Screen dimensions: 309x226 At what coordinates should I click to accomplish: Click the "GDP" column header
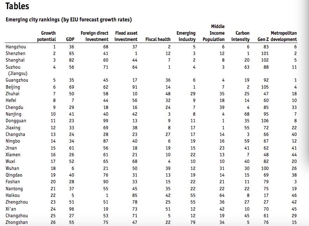pos(70,39)
